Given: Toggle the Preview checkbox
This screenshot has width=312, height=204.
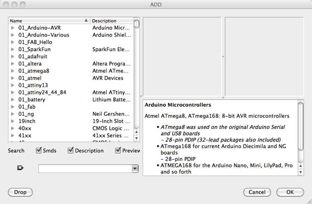Looking at the screenshot, I should [118, 151].
